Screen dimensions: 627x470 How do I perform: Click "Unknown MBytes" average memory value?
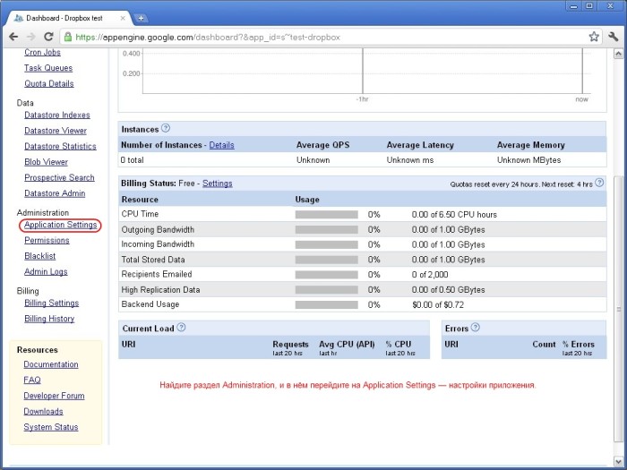click(528, 160)
